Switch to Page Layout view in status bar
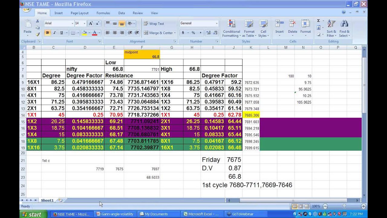Image resolution: width=387 pixels, height=218 pixels. click(301, 206)
